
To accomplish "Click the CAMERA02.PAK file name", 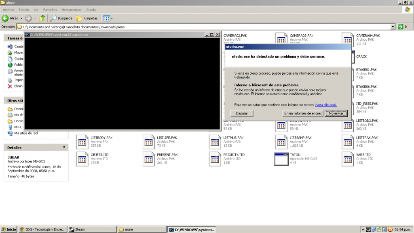I will point(235,35).
